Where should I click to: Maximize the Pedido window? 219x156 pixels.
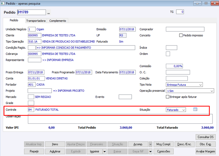coord(206,3)
